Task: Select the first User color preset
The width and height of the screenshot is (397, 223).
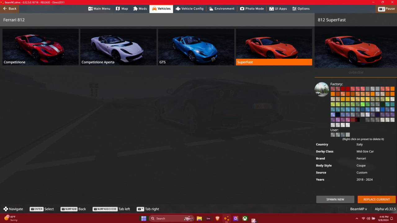Action: point(333,135)
